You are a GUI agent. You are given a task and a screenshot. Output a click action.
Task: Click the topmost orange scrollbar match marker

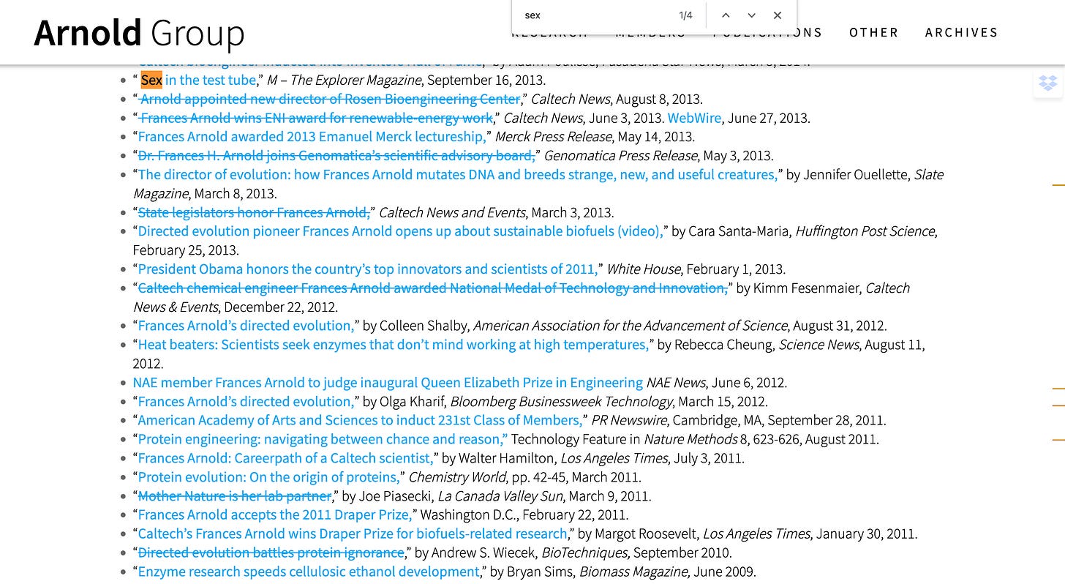tap(1058, 184)
